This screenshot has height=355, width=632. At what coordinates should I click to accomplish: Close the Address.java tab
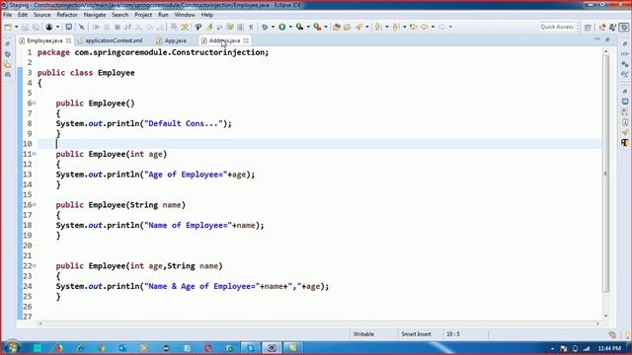click(x=246, y=40)
